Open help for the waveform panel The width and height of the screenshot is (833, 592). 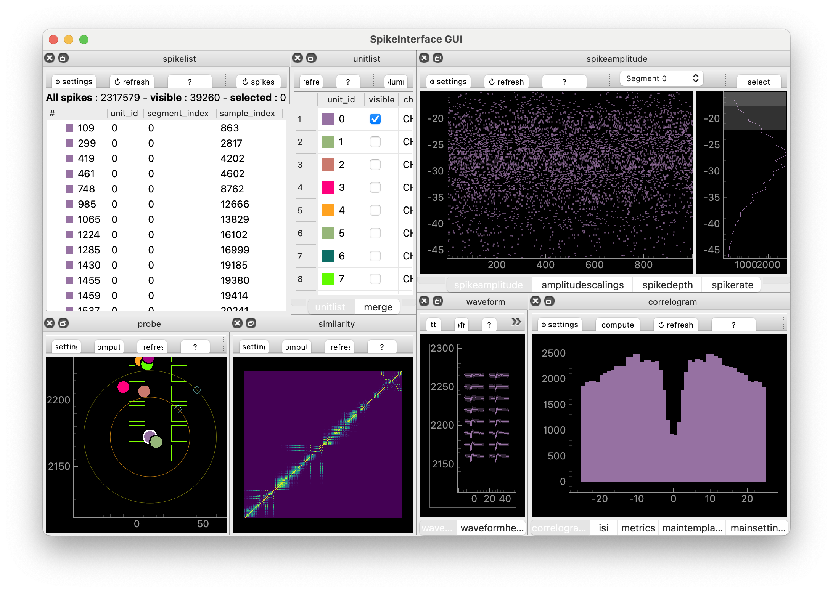(489, 325)
